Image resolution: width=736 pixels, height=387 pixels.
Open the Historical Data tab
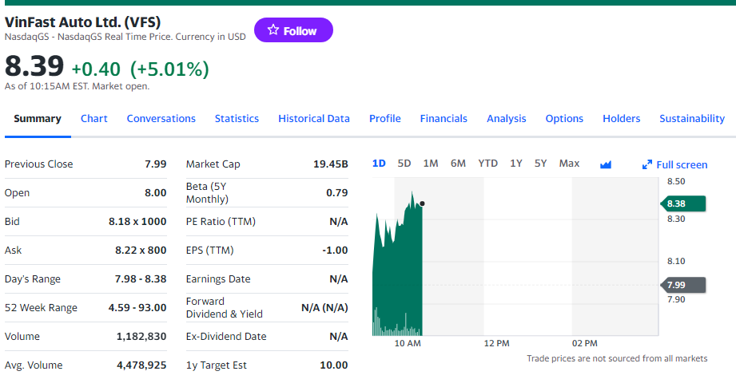(x=313, y=118)
